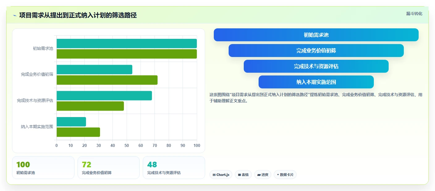Click the teal bar for 完成业务价值初筛

pyautogui.click(x=94, y=70)
